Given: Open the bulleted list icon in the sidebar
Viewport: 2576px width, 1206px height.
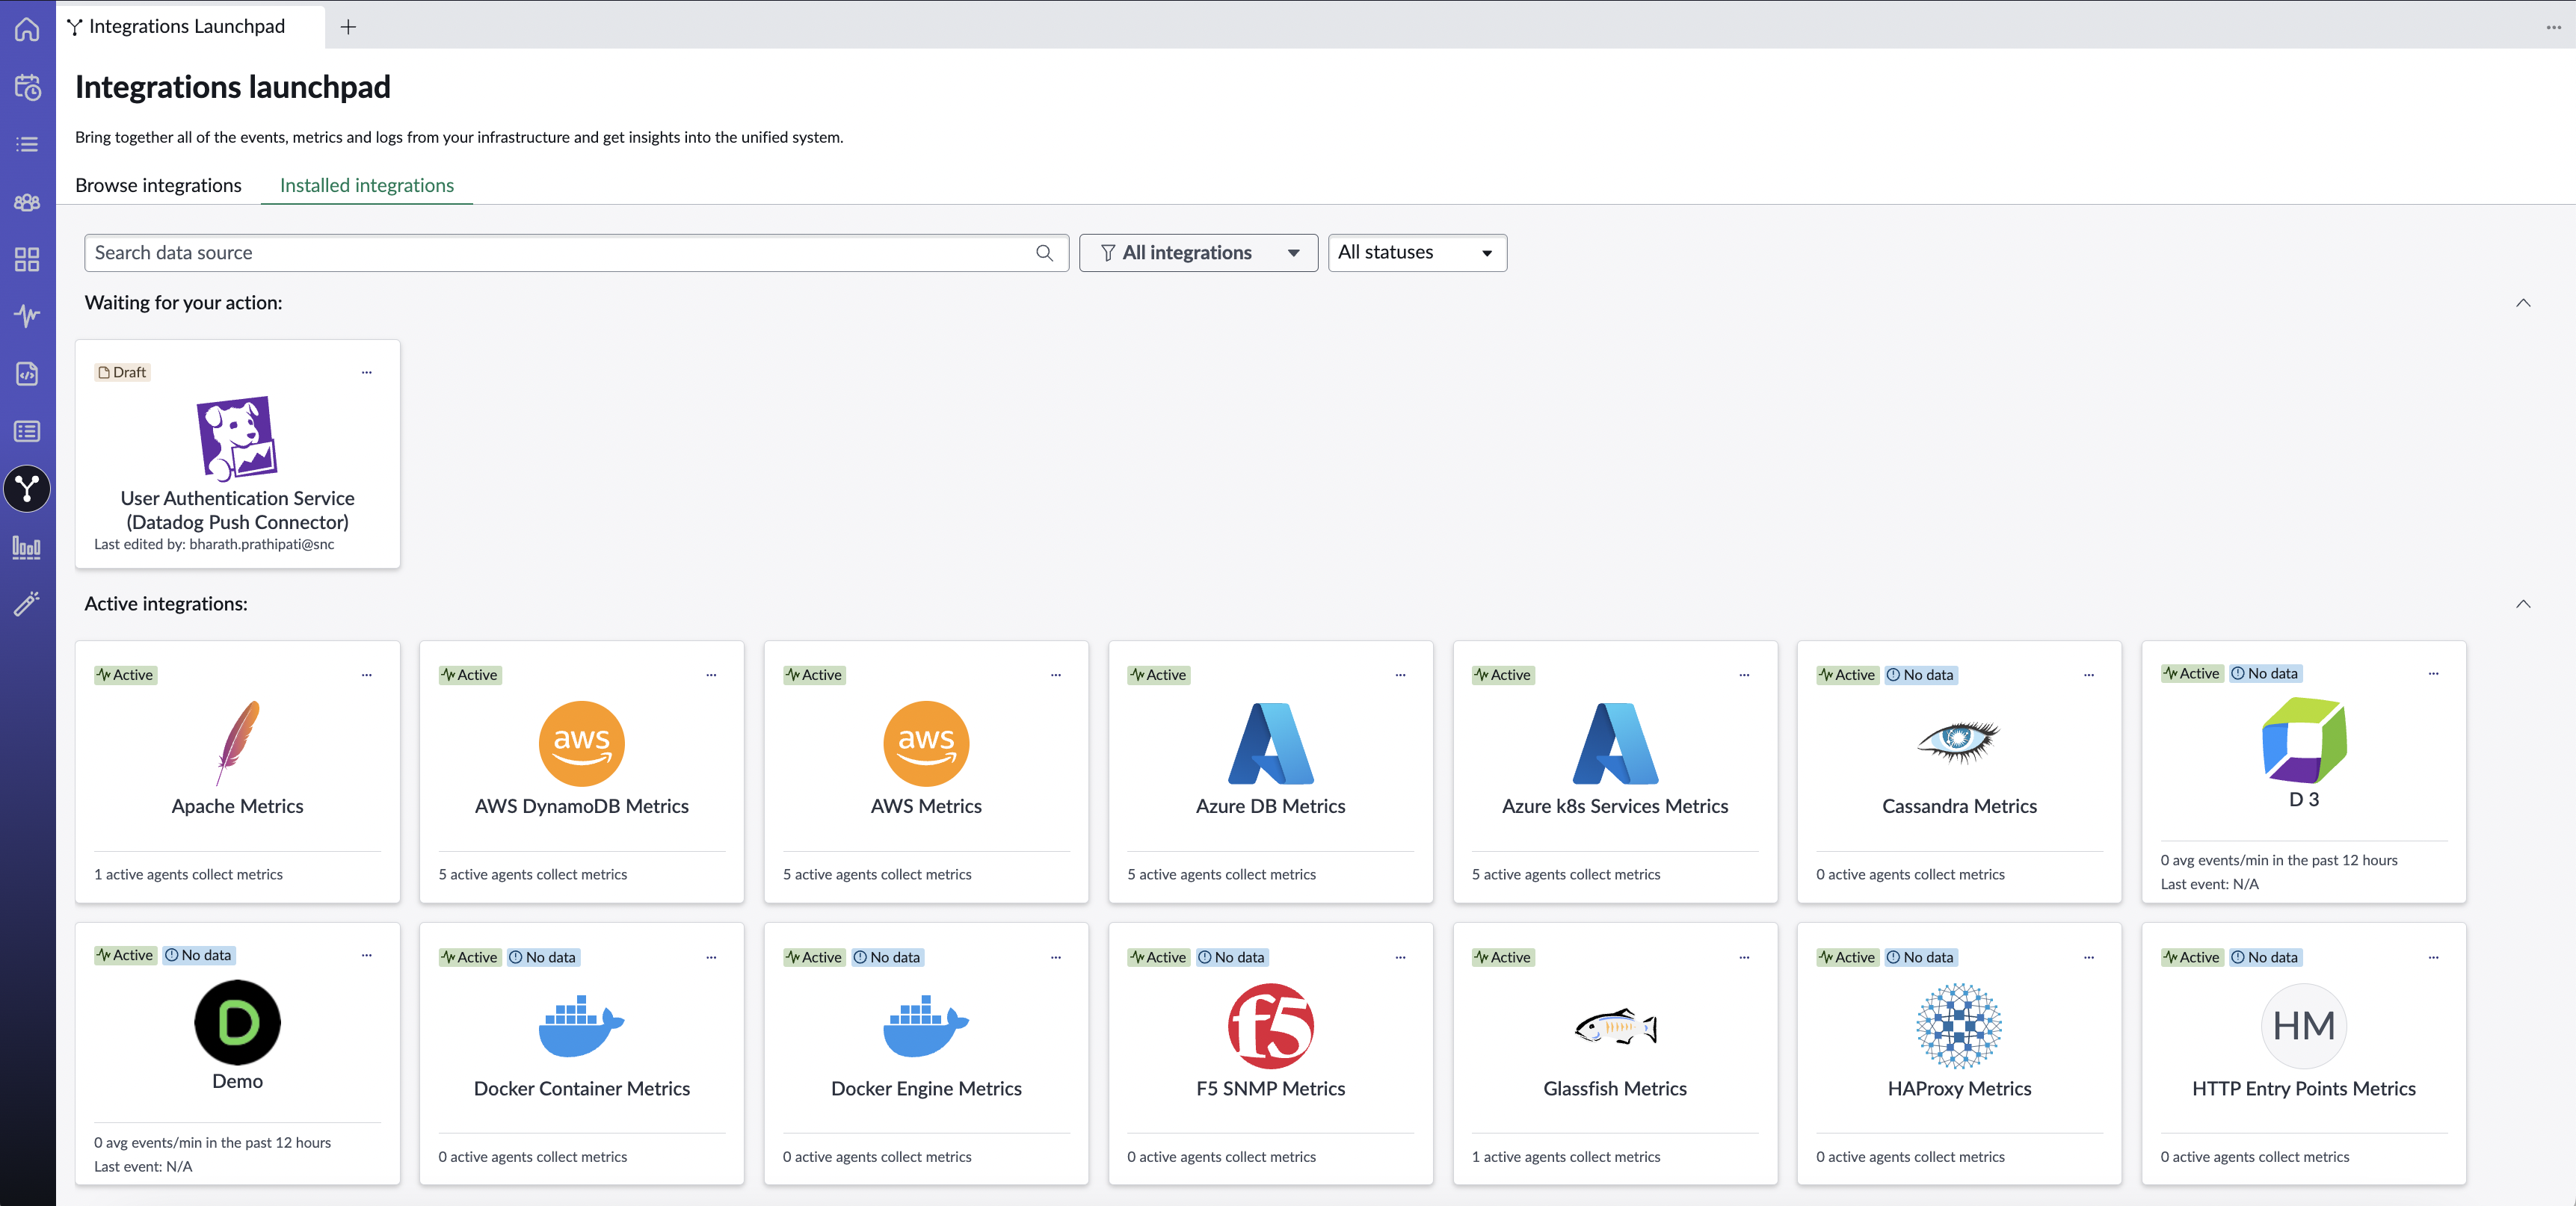Looking at the screenshot, I should pos(27,145).
